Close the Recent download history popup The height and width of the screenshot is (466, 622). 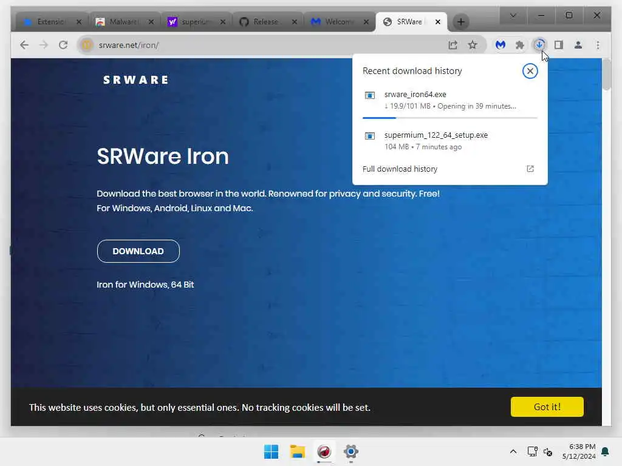(x=530, y=72)
